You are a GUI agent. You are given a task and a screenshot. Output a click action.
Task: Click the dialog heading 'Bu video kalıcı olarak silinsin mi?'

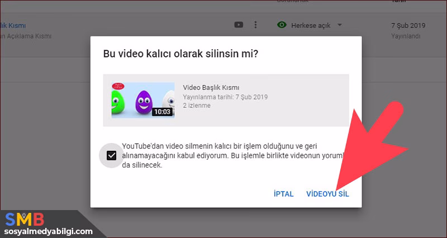pos(180,54)
